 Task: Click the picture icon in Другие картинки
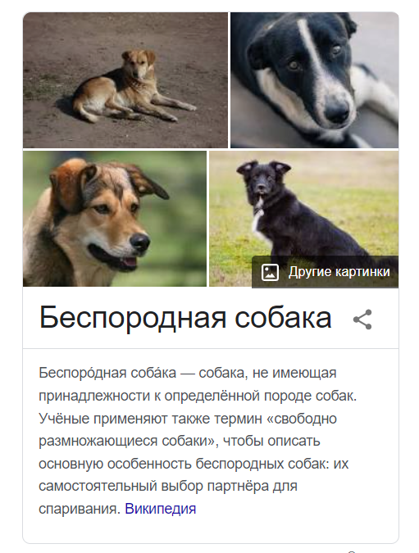270,272
